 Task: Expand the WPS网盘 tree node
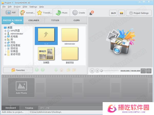click(x=5, y=31)
